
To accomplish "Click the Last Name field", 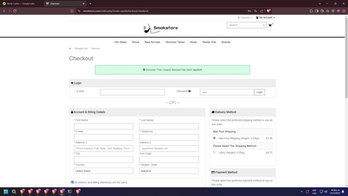I will pyautogui.click(x=169, y=126).
